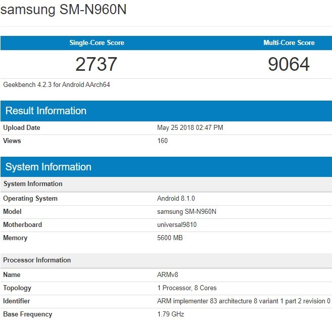Select the '5600 MB' memory value
Image resolution: width=332 pixels, height=320 pixels.
[170, 238]
